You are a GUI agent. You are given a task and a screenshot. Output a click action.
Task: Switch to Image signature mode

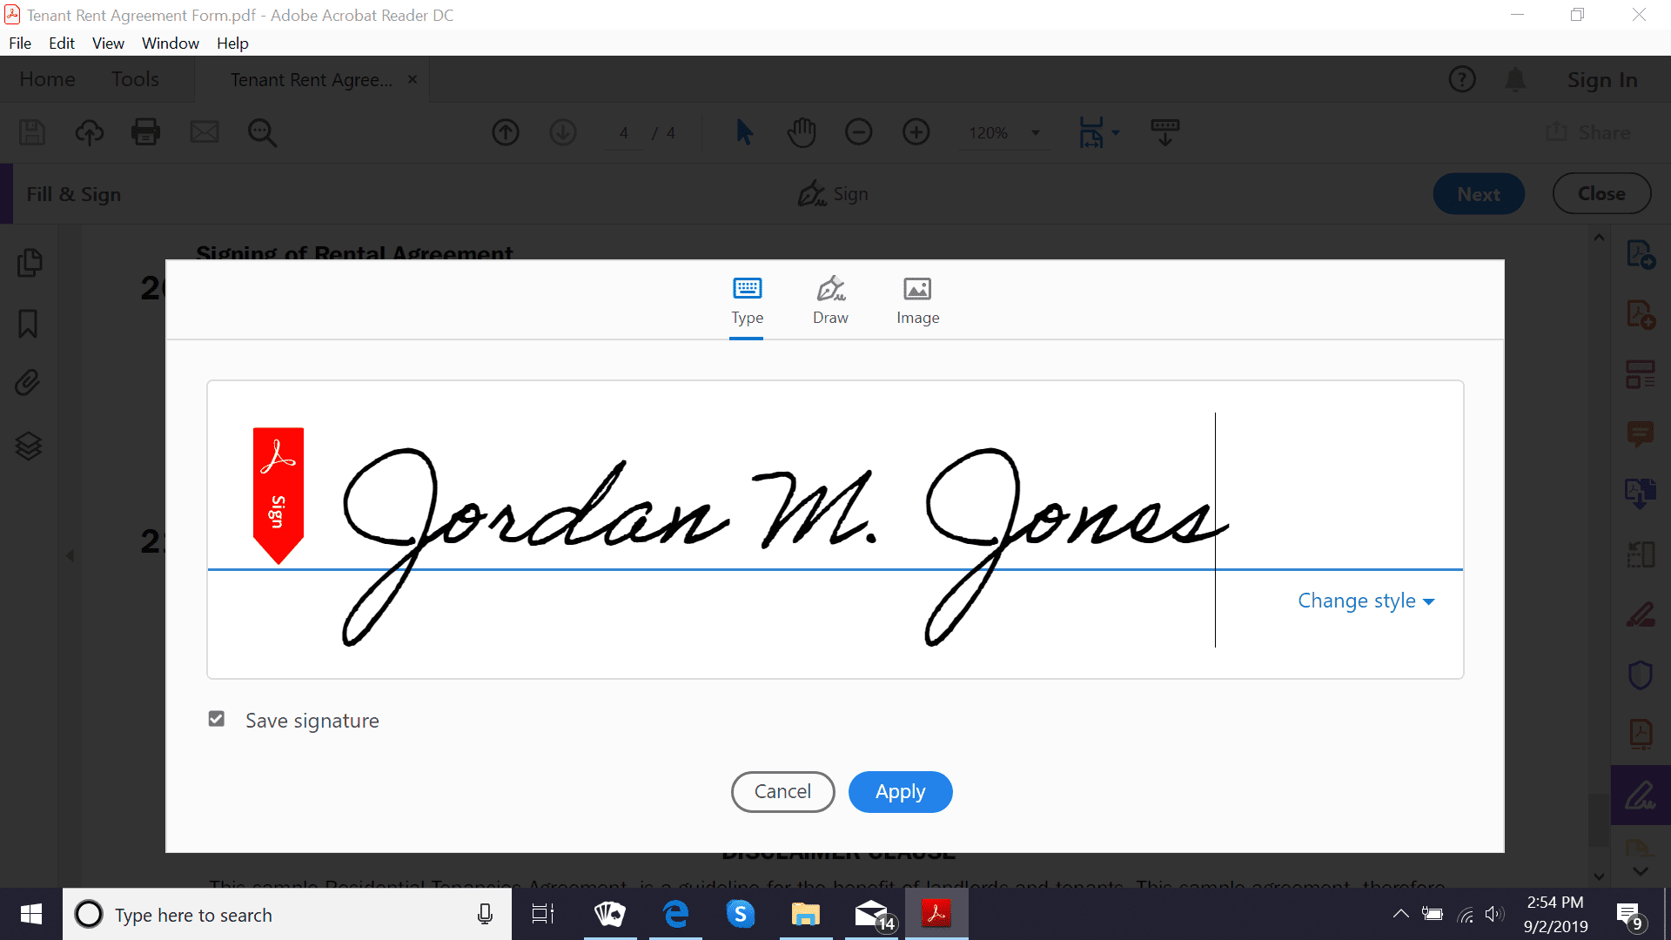[917, 299]
